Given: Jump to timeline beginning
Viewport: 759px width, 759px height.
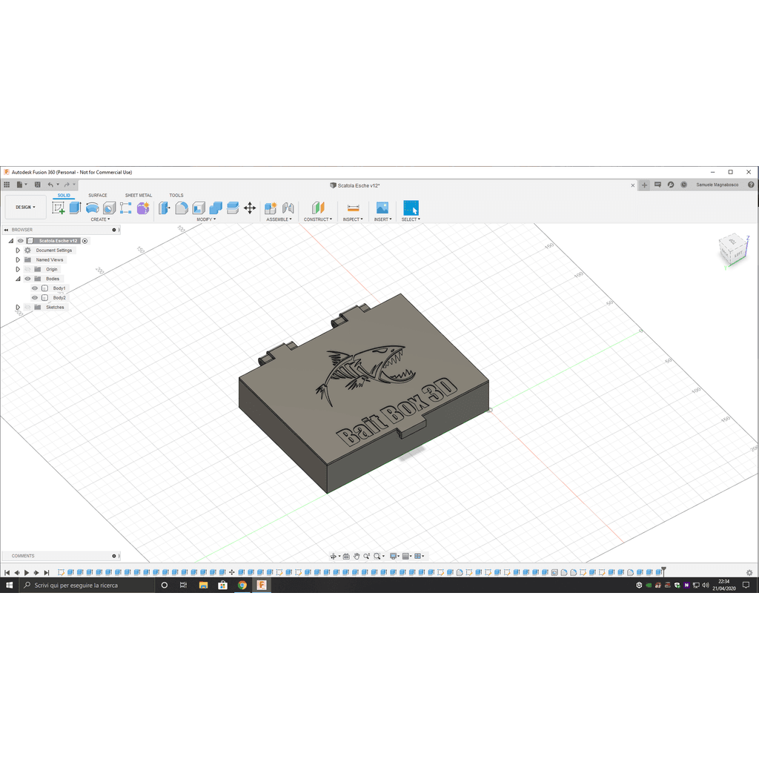Looking at the screenshot, I should 7,573.
